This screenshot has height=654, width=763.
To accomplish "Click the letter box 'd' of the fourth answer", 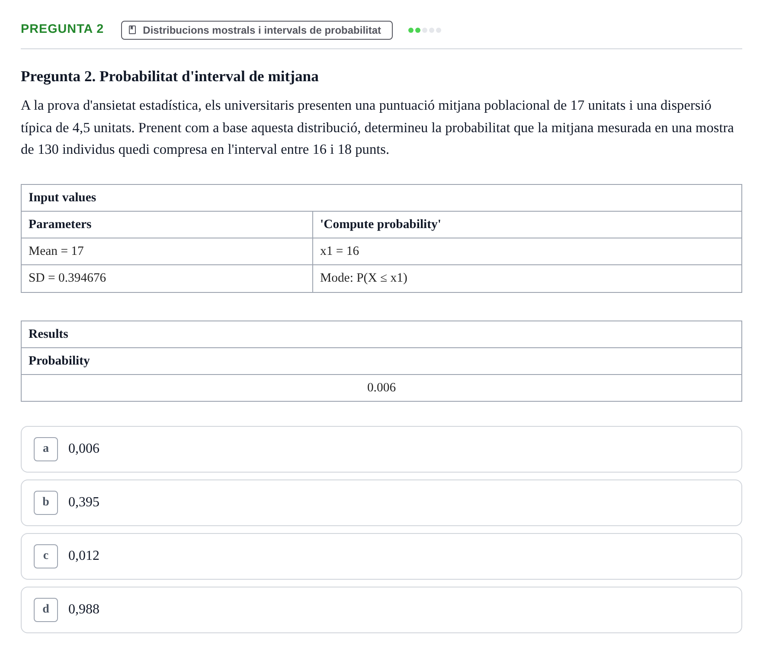I will pyautogui.click(x=46, y=610).
